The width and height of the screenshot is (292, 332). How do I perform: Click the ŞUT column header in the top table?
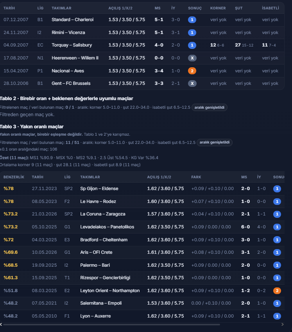tap(239, 8)
